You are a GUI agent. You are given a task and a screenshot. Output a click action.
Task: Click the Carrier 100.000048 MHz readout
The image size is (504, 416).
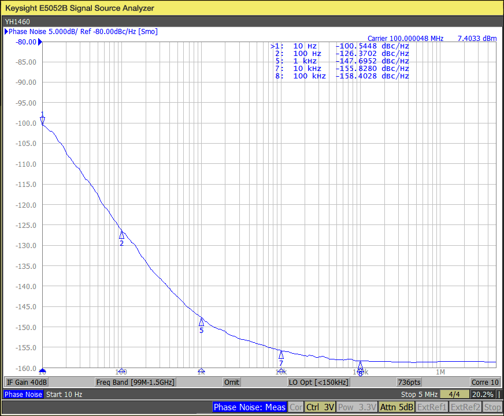pos(405,39)
